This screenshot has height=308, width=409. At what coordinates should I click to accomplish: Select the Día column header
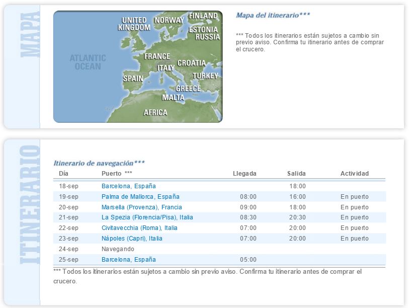[x=63, y=174]
